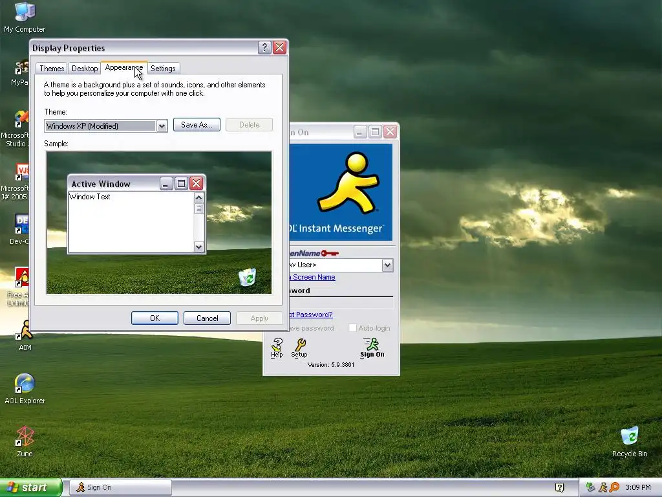662x497 pixels.
Task: Close the Display Properties dialog
Action: point(279,47)
